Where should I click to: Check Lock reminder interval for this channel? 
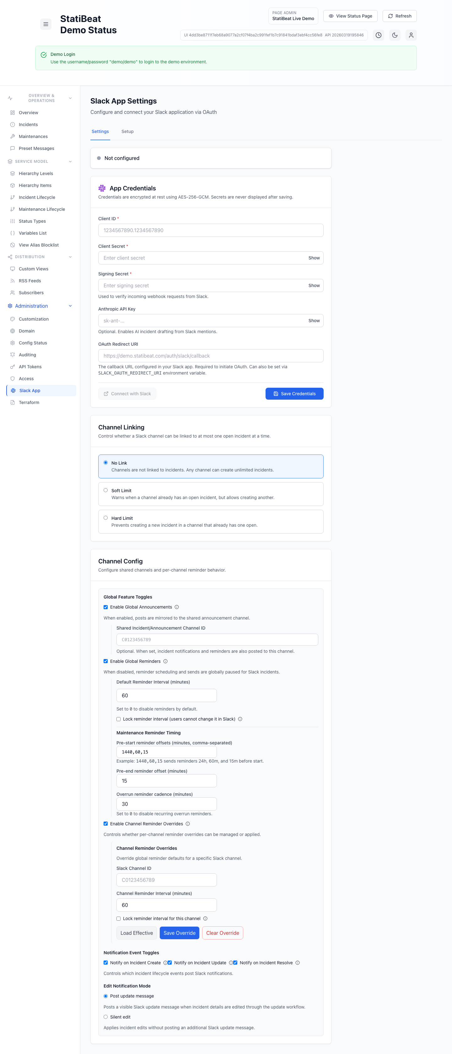click(119, 918)
